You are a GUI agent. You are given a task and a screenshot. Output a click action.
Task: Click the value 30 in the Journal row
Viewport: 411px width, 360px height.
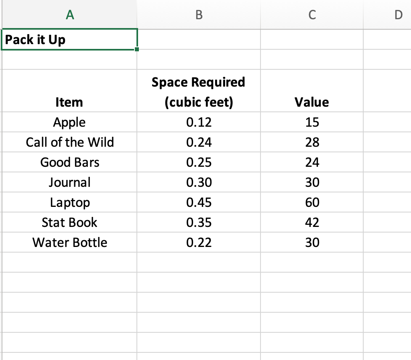[x=312, y=182]
